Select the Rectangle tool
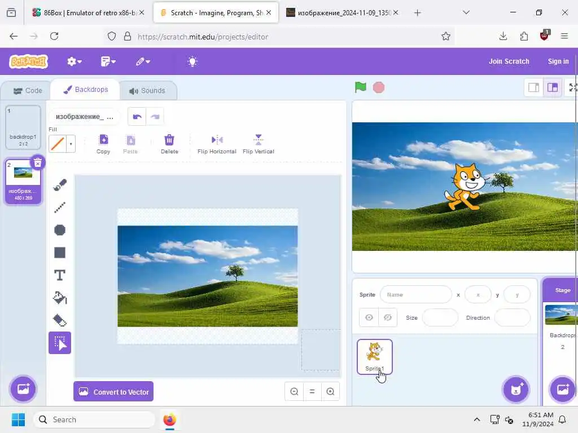 click(60, 253)
